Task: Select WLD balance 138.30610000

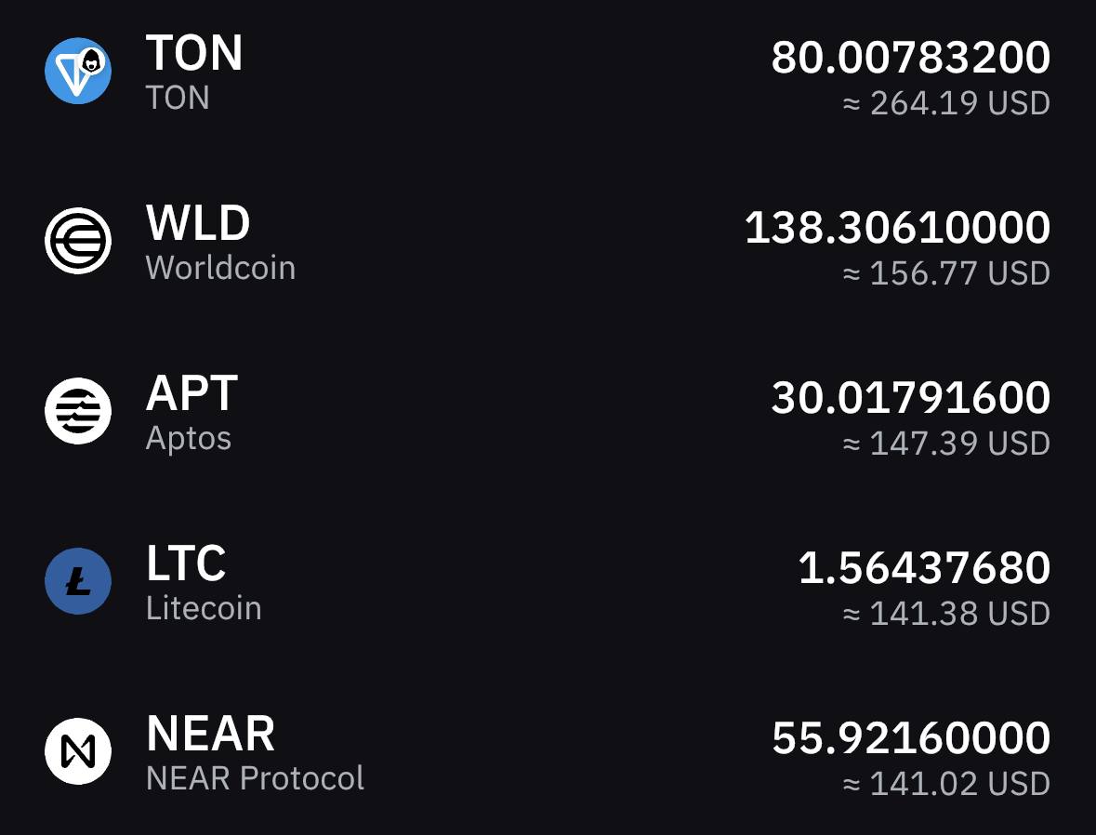Action: 897,227
